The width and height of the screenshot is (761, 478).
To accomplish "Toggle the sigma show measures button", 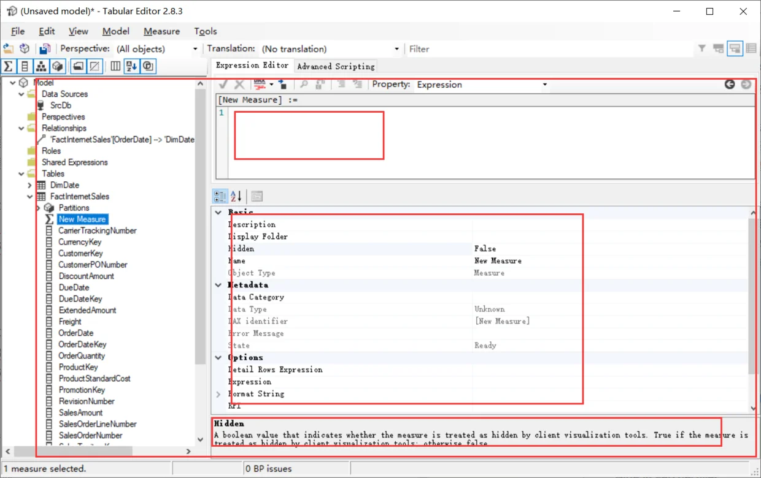I will coord(9,66).
